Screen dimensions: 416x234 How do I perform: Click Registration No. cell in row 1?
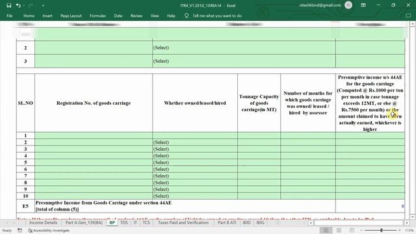(94, 136)
